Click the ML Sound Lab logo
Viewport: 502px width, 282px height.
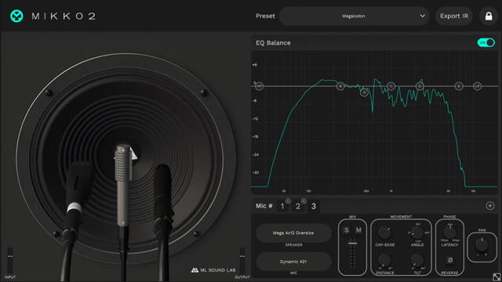(213, 270)
